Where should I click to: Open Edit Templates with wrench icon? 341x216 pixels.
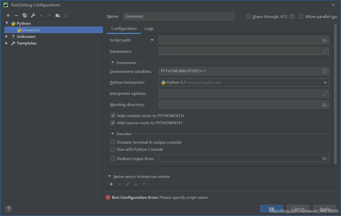[33, 15]
